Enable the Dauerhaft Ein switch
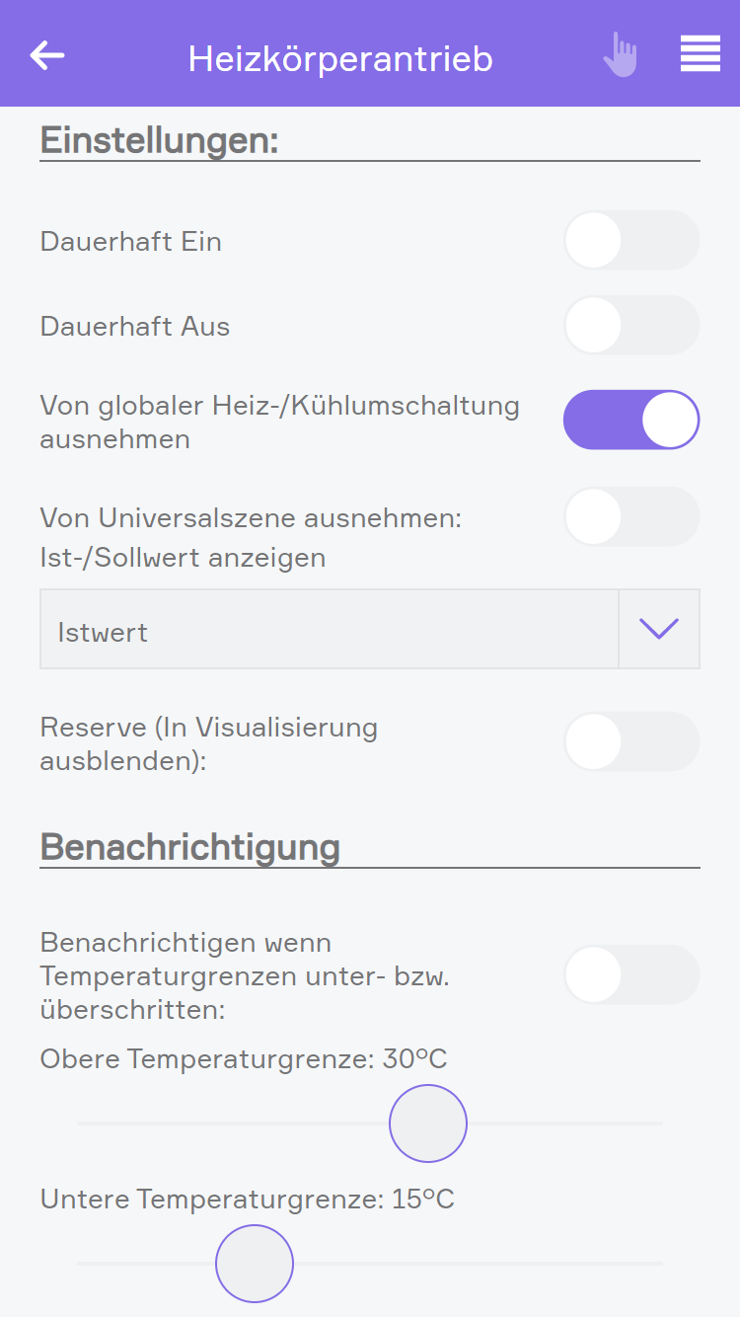 630,240
